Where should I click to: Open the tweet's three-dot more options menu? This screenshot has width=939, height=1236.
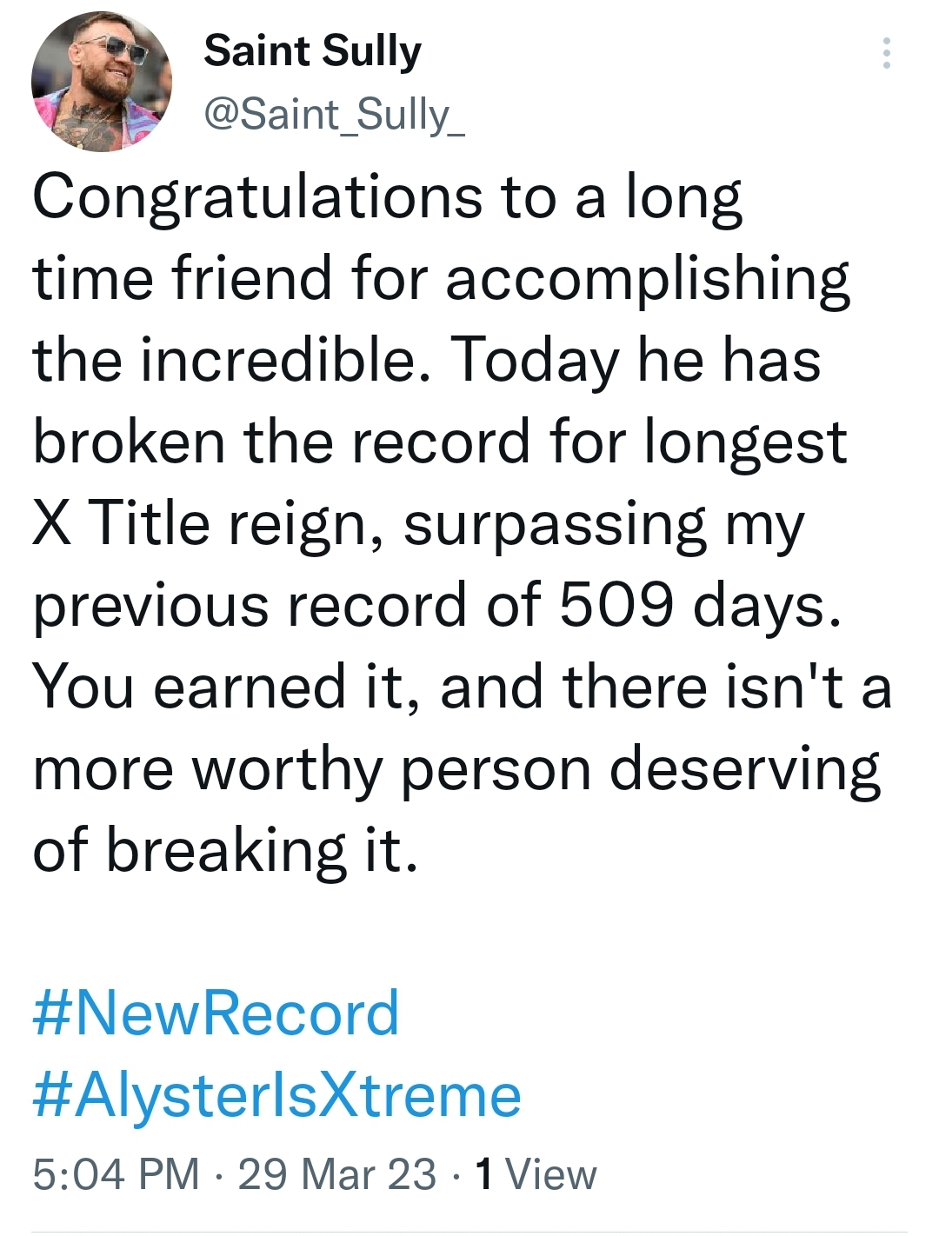pyautogui.click(x=886, y=54)
